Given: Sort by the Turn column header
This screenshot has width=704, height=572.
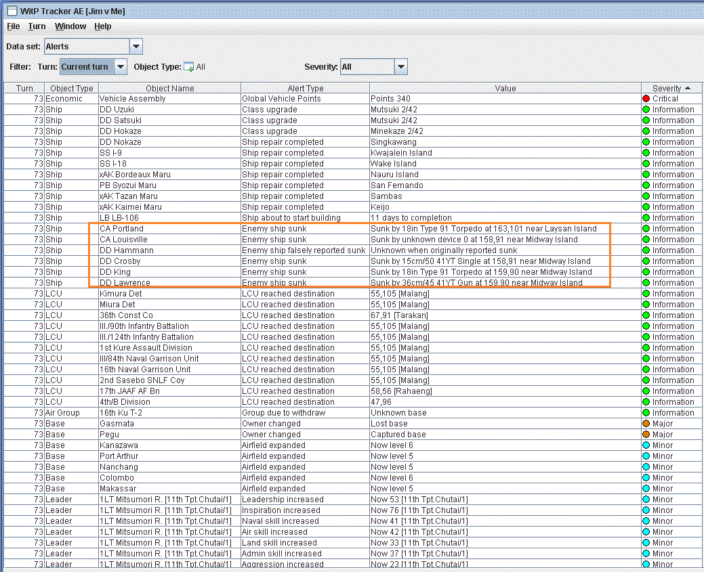Looking at the screenshot, I should pyautogui.click(x=24, y=89).
